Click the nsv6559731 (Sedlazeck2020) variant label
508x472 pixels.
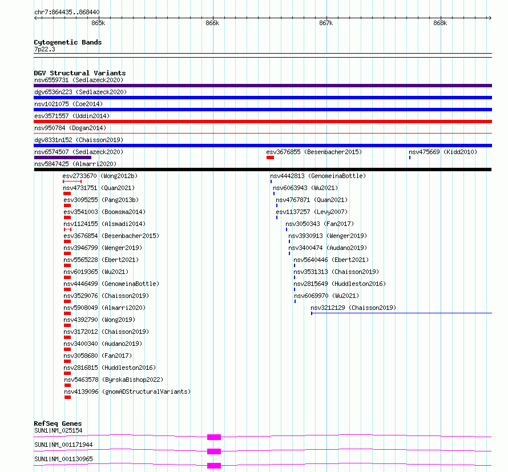tap(79, 80)
